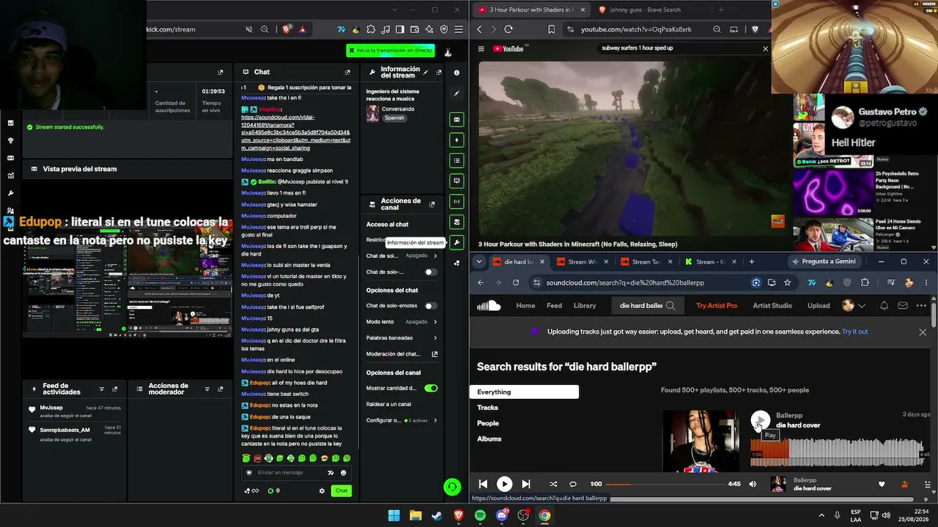
Task: Like the playing track with heart icon
Action: [882, 484]
